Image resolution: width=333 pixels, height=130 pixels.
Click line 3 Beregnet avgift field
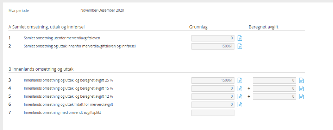coord(274,80)
